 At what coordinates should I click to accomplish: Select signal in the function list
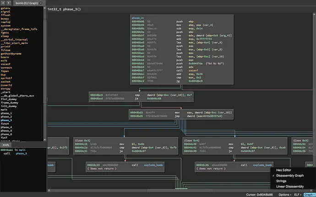tap(5, 12)
